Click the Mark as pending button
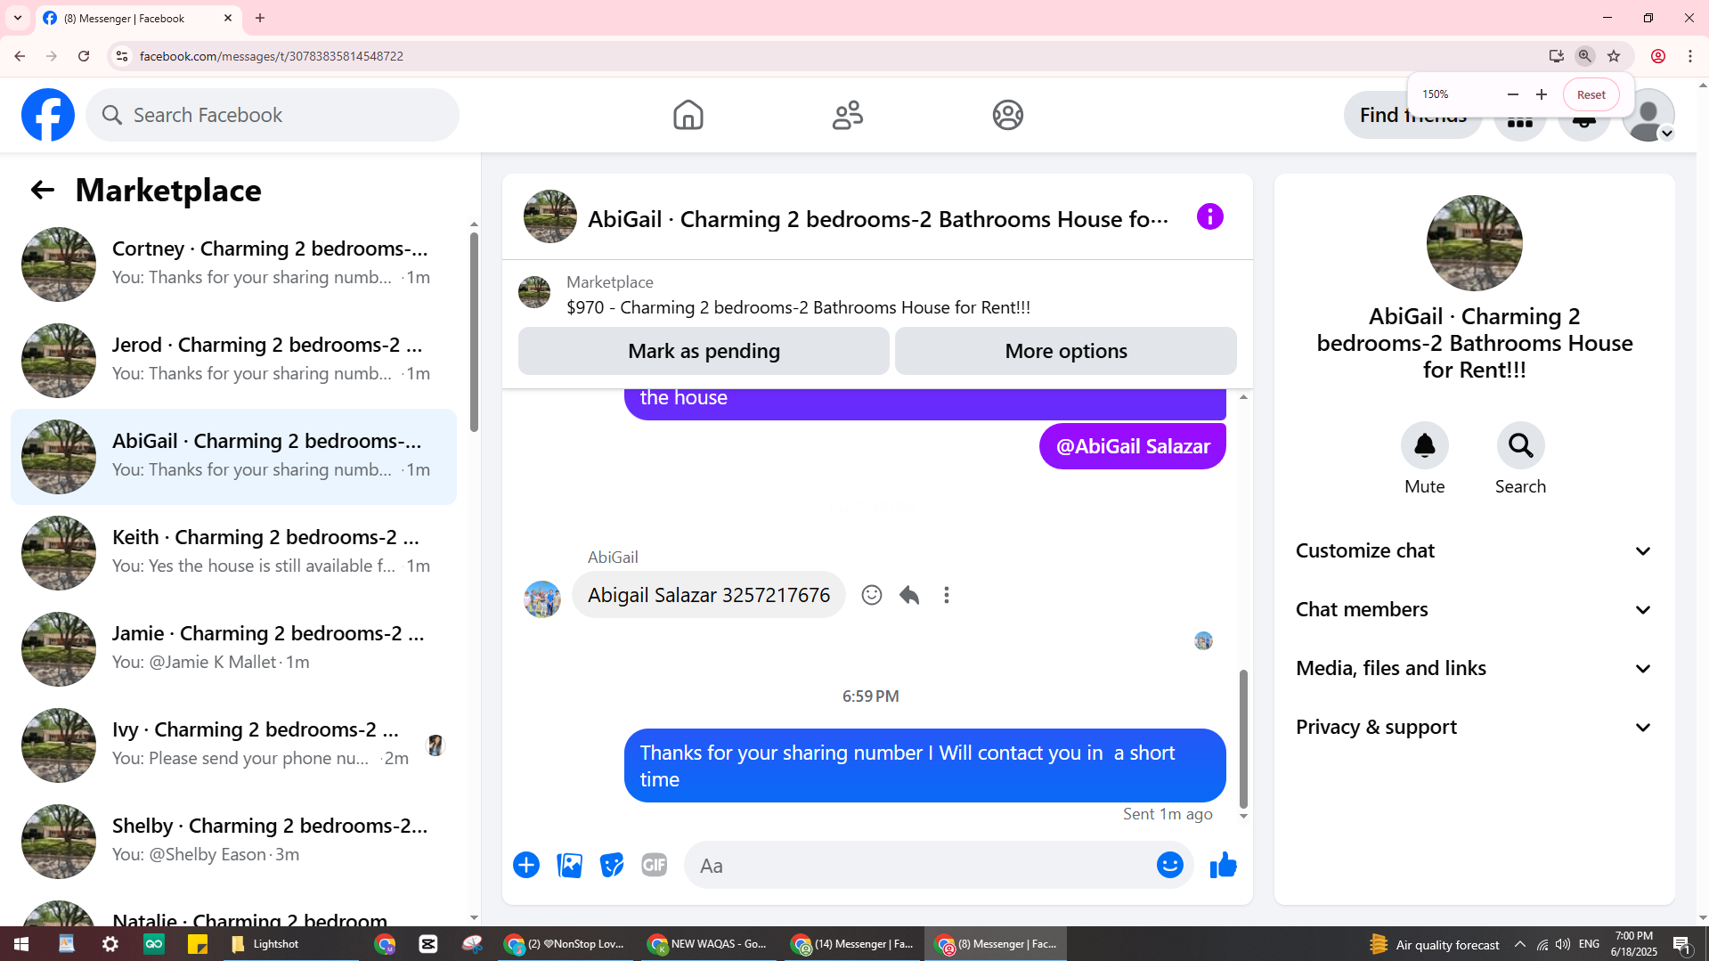The height and width of the screenshot is (961, 1709). tap(704, 351)
